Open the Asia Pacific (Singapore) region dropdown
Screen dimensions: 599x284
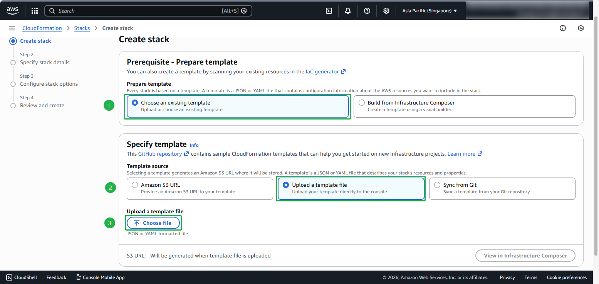point(430,10)
